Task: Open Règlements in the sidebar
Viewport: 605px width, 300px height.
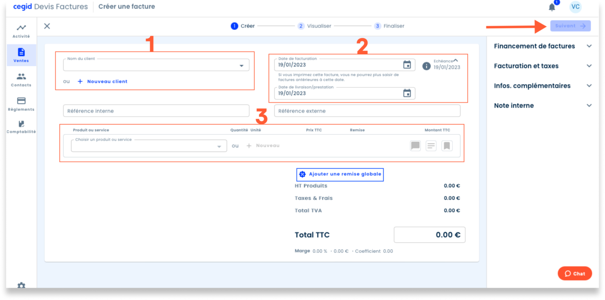Action: click(x=21, y=104)
